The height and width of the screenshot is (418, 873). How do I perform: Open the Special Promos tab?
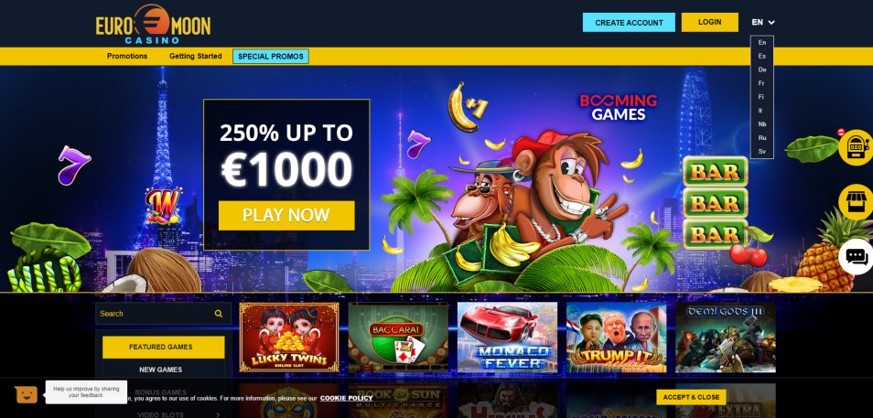coord(271,56)
